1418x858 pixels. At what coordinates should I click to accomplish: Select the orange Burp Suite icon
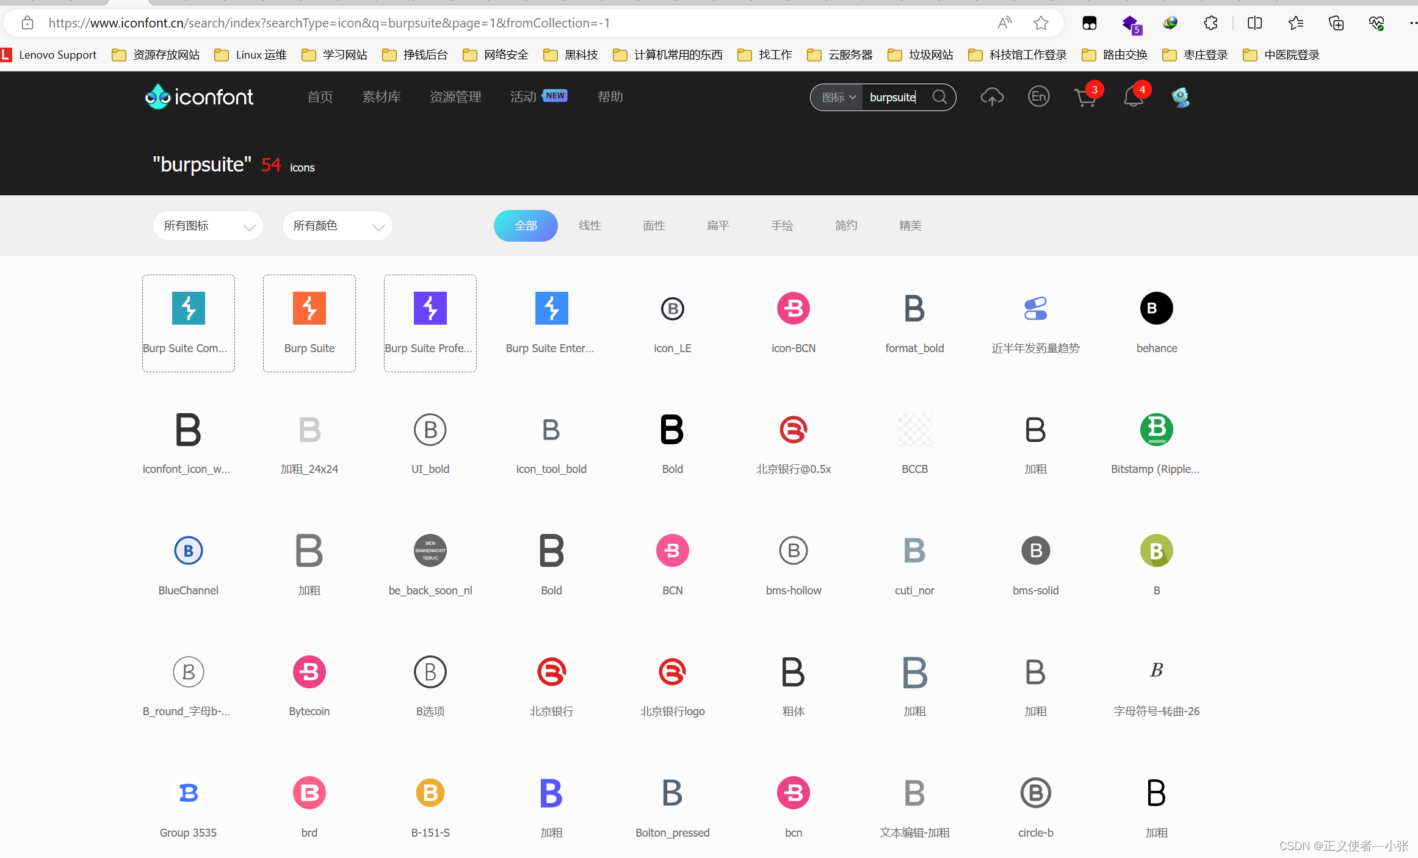(x=309, y=308)
